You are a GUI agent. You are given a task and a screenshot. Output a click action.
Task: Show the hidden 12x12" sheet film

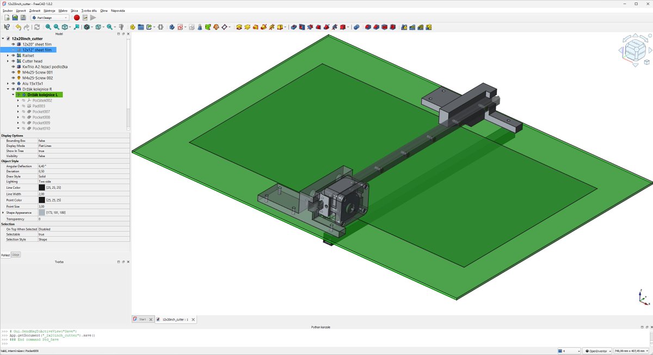tap(13, 49)
